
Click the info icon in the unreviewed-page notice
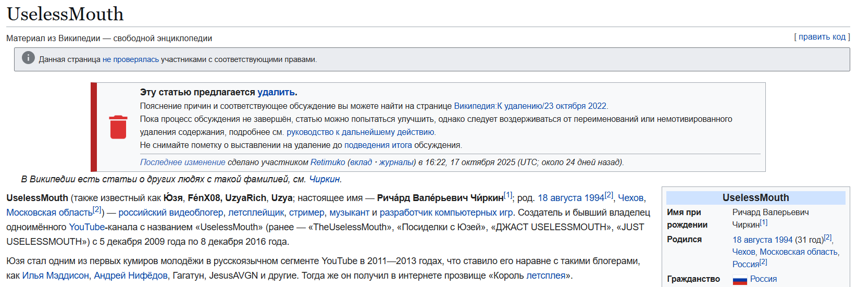pyautogui.click(x=28, y=58)
